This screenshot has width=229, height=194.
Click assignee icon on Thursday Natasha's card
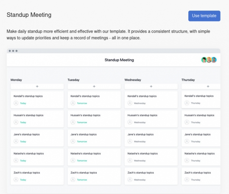tap(187, 161)
